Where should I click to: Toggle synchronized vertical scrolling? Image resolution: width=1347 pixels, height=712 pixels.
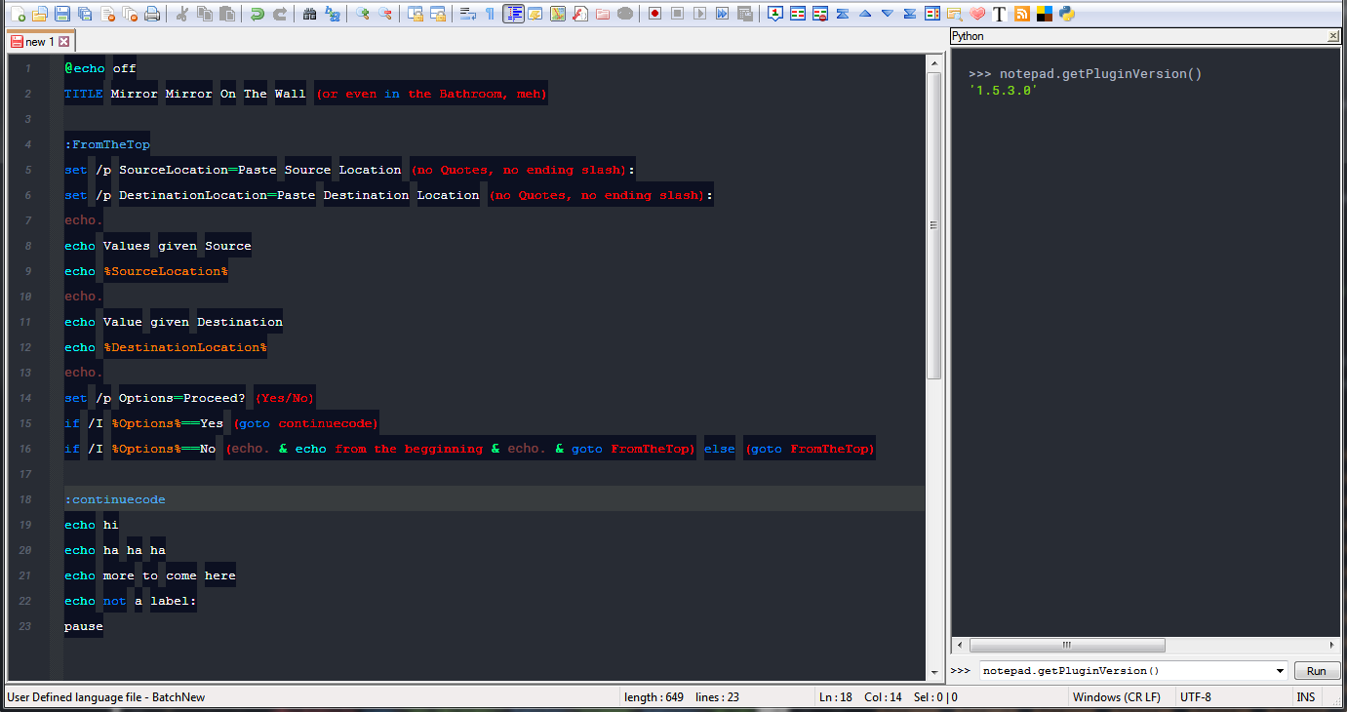(415, 14)
